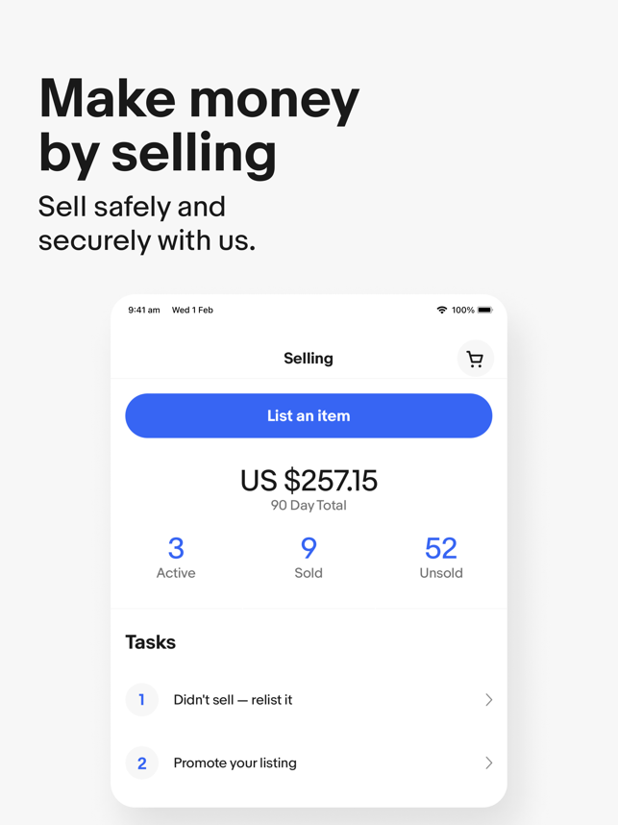Open Didn't sell — relist it task
618x825 pixels.
309,700
